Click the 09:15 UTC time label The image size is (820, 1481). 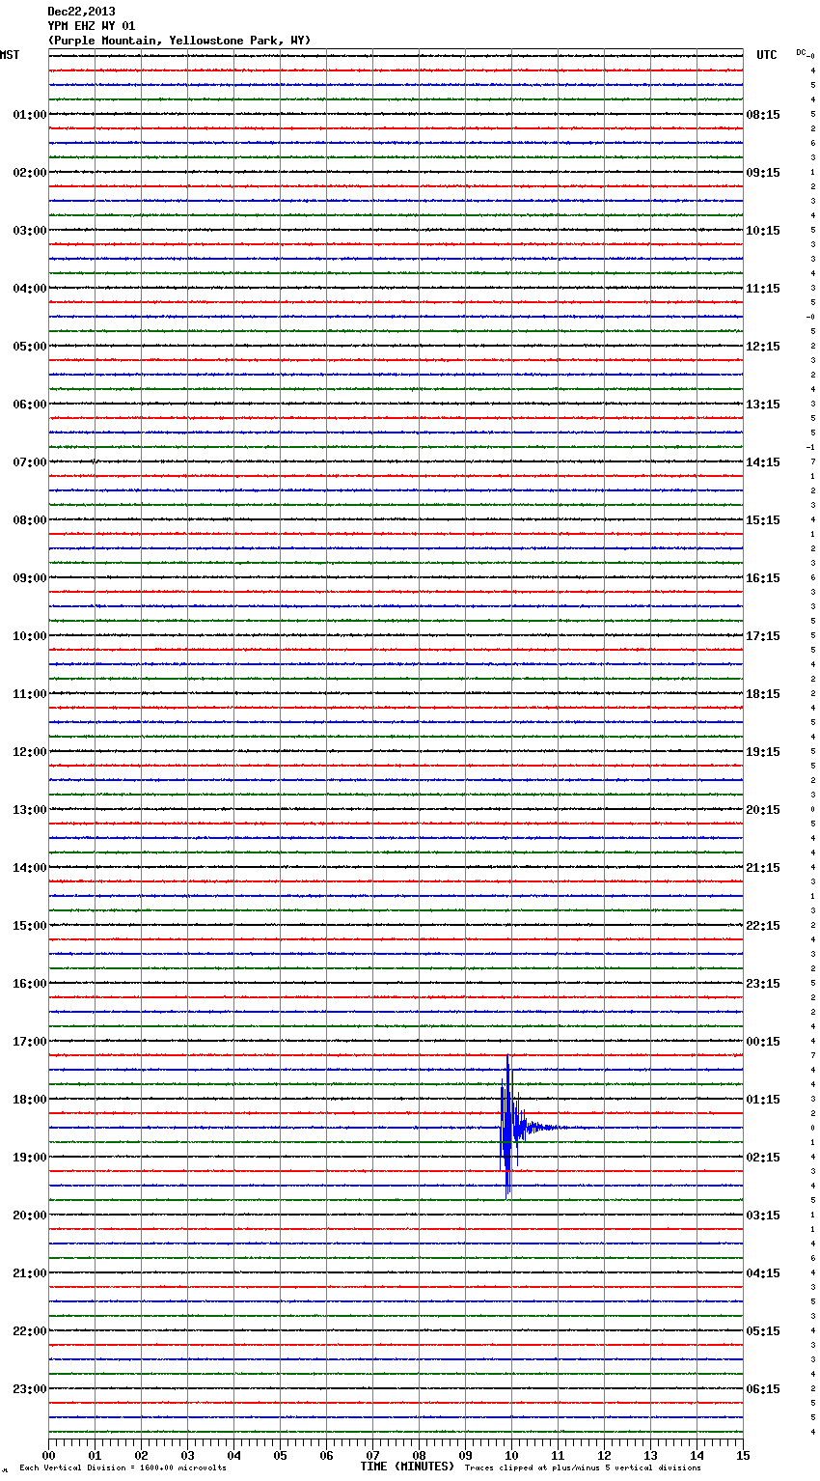763,173
